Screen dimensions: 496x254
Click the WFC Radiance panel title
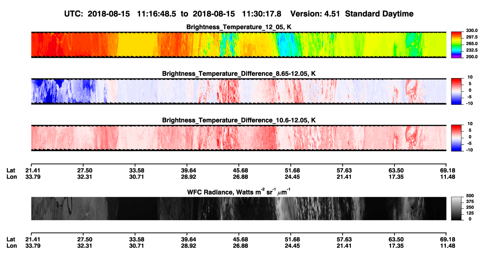[238, 192]
